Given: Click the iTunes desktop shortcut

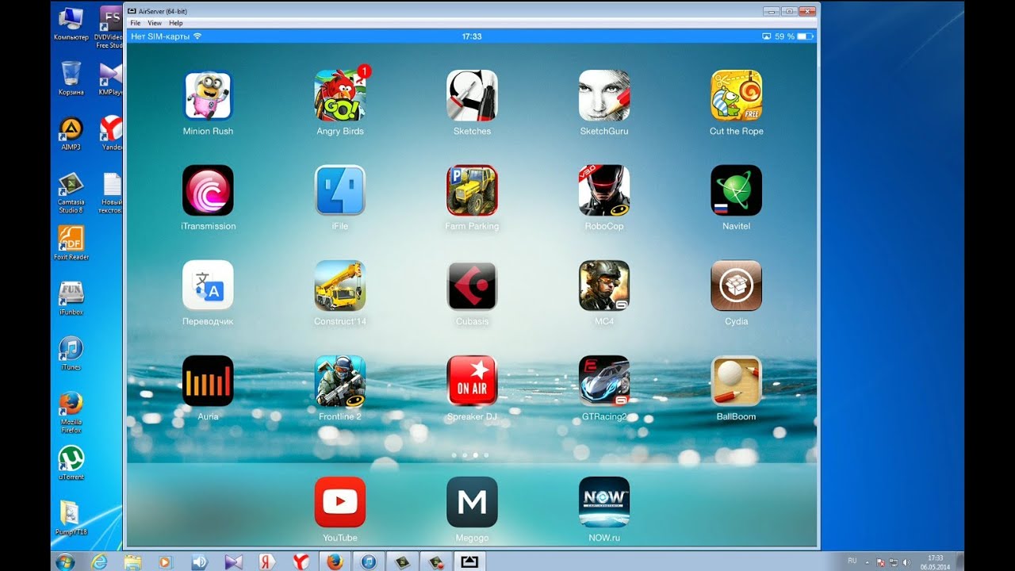Looking at the screenshot, I should pyautogui.click(x=71, y=354).
